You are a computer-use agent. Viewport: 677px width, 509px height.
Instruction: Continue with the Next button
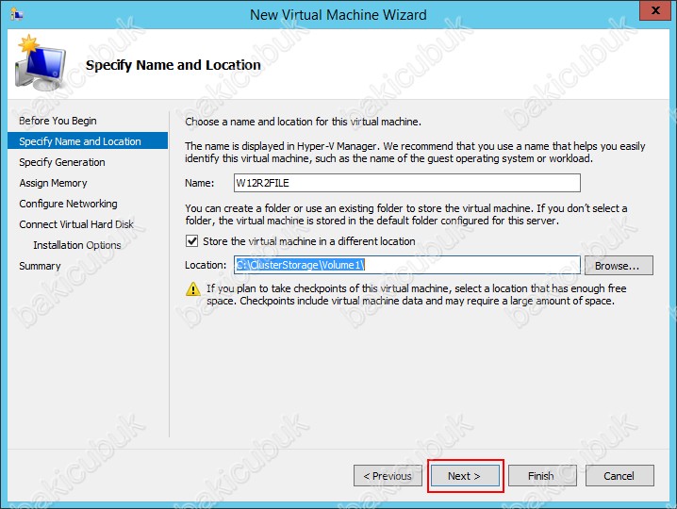click(x=465, y=476)
